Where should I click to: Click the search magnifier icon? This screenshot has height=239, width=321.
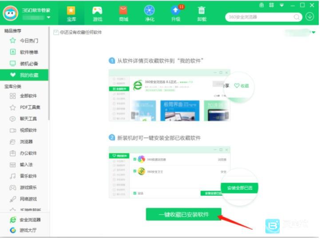pyautogui.click(x=297, y=17)
